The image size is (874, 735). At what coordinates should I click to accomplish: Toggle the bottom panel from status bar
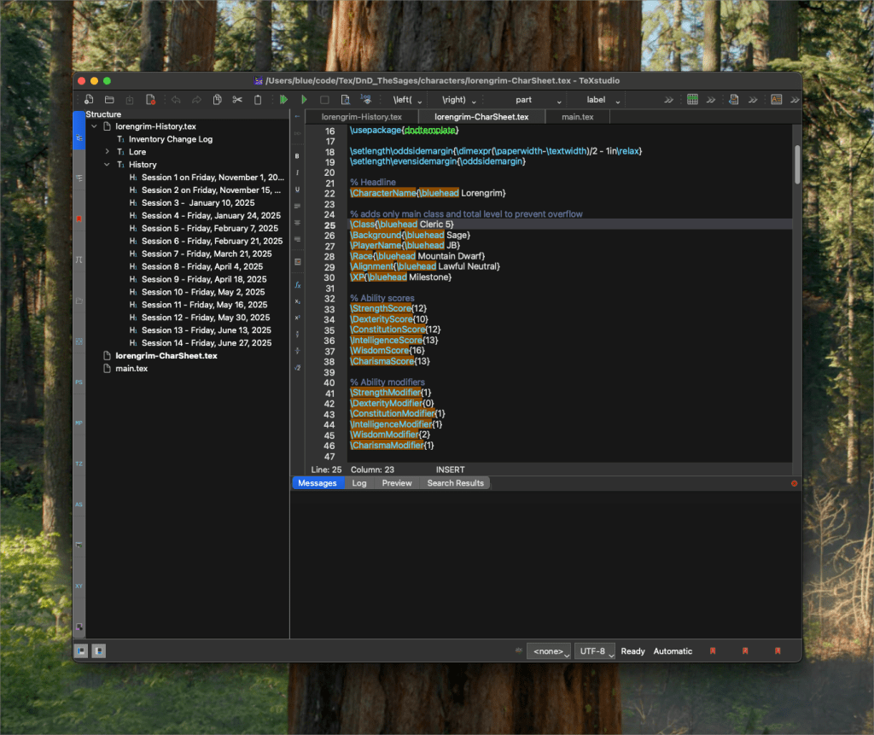coord(99,651)
